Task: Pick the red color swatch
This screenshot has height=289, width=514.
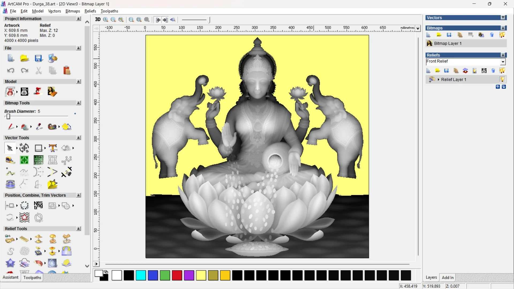Action: click(x=177, y=275)
